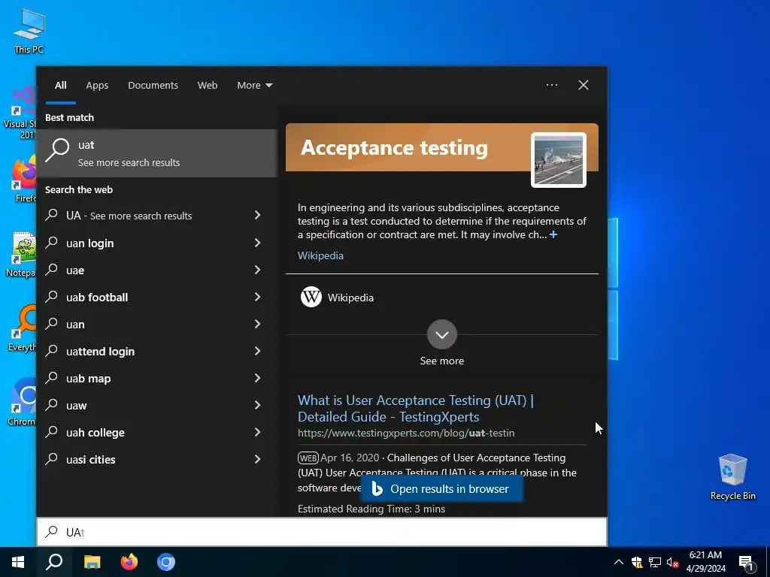Image resolution: width=770 pixels, height=577 pixels.
Task: Expand the description with the plus icon
Action: click(553, 234)
